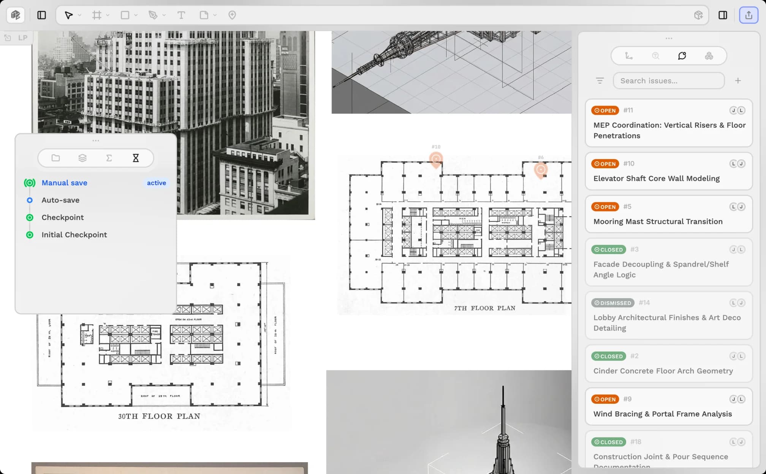
Task: Open the Share/export button
Action: [748, 15]
